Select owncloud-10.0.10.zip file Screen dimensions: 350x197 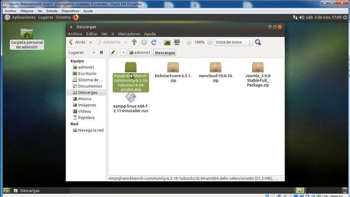(x=215, y=72)
